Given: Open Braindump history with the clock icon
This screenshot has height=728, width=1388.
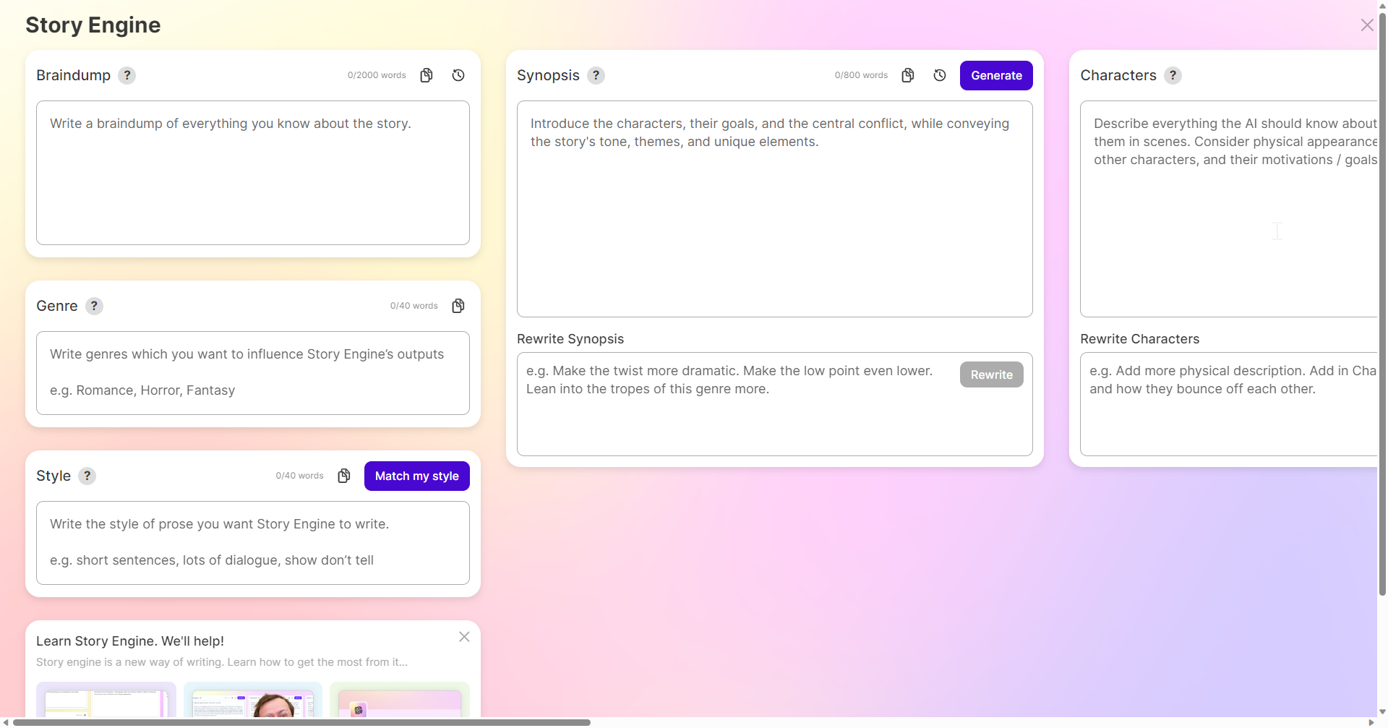Looking at the screenshot, I should [458, 75].
